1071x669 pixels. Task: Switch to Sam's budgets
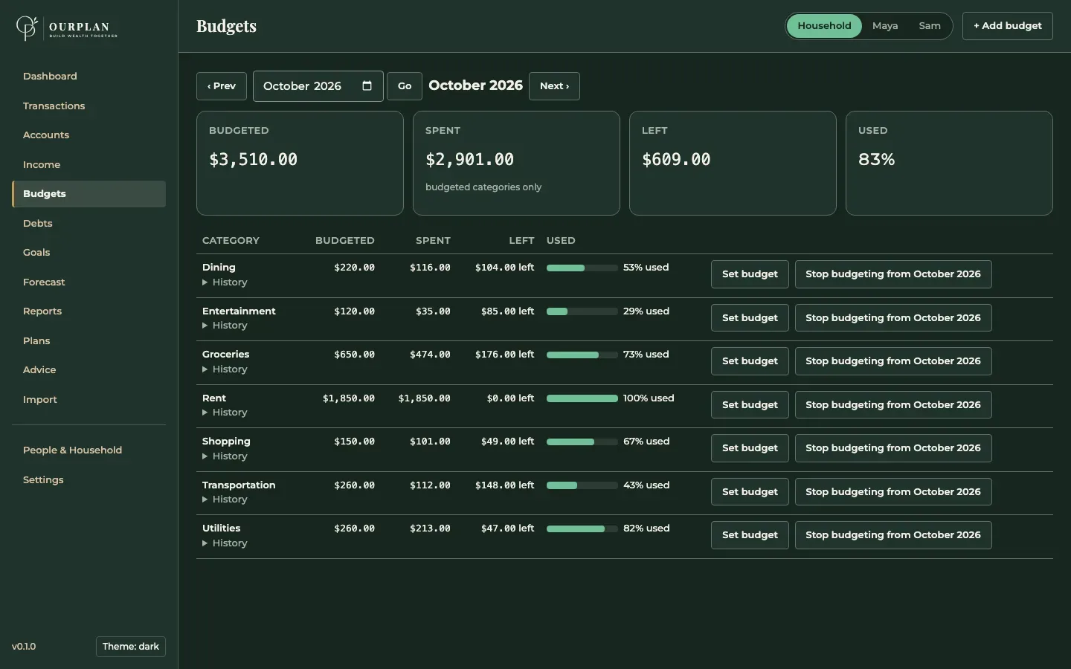point(930,26)
